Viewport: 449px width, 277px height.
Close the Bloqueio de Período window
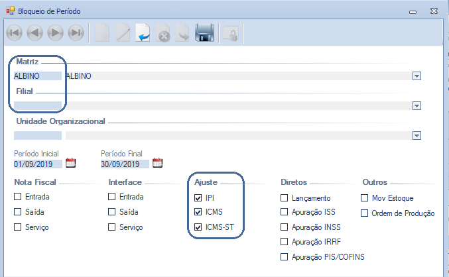434,11
